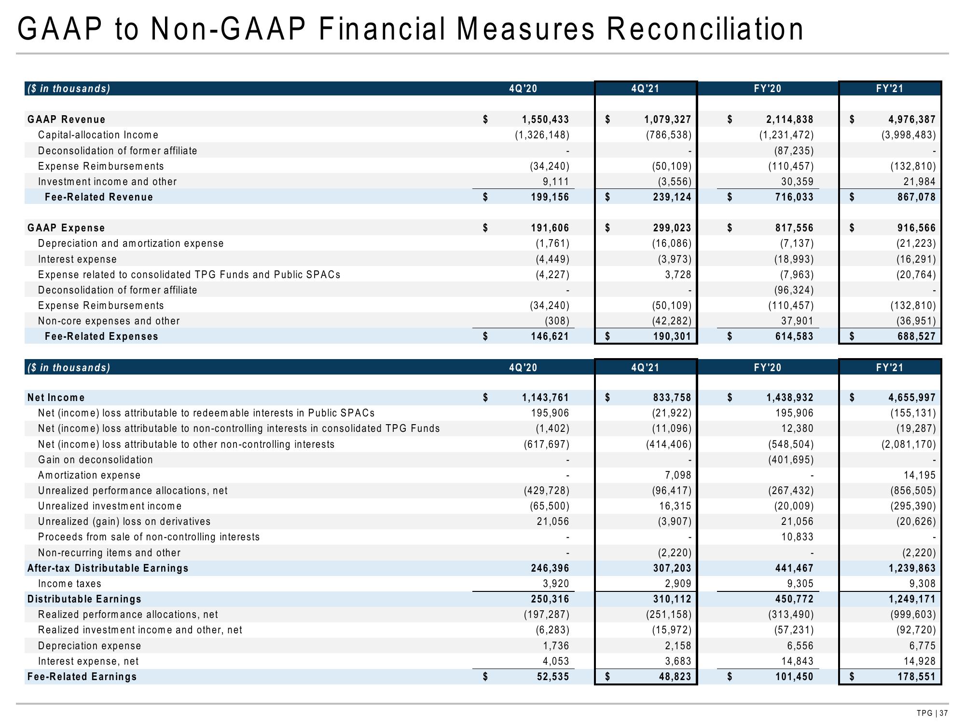Click 'Realized investment income and other, net'

point(140,630)
